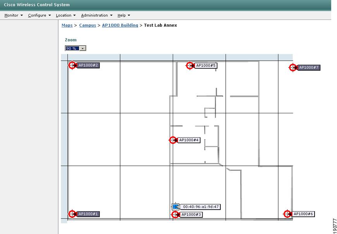
Task: Click the AP1000#6 name label
Action: pyautogui.click(x=303, y=214)
